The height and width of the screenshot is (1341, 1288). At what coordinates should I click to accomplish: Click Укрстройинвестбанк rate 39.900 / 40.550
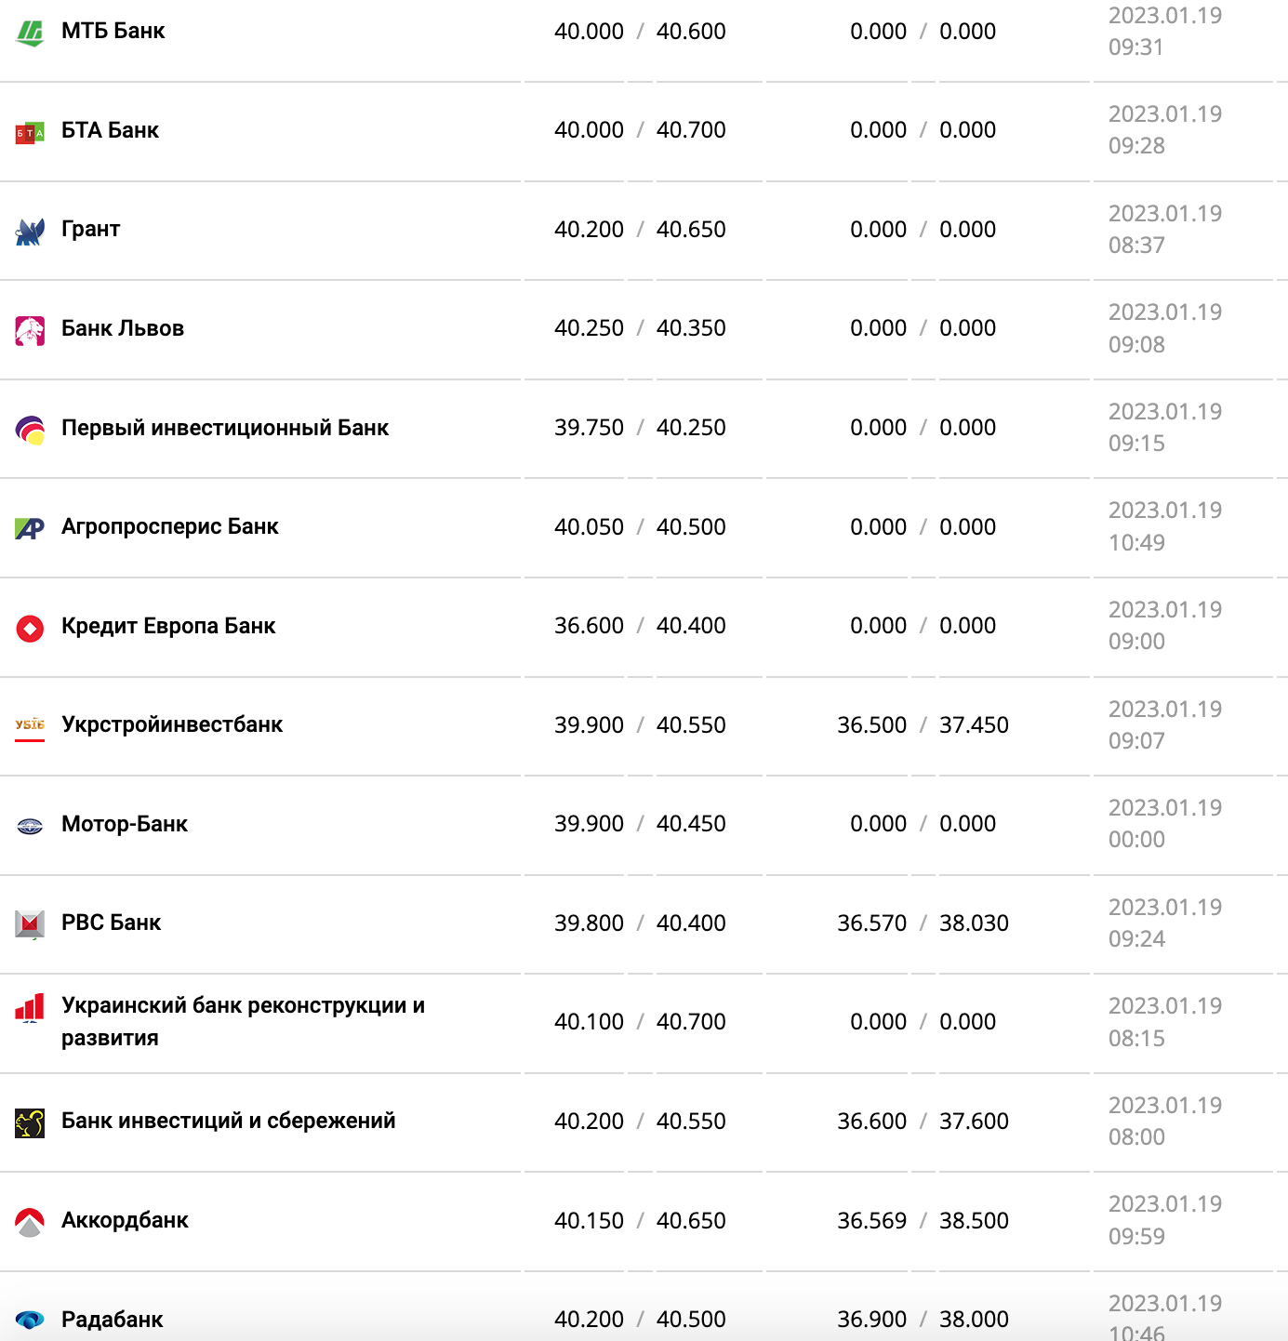pos(640,725)
